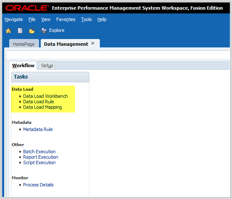Close the Data Management tab
Image resolution: width=232 pixels, height=199 pixels.
(x=93, y=43)
